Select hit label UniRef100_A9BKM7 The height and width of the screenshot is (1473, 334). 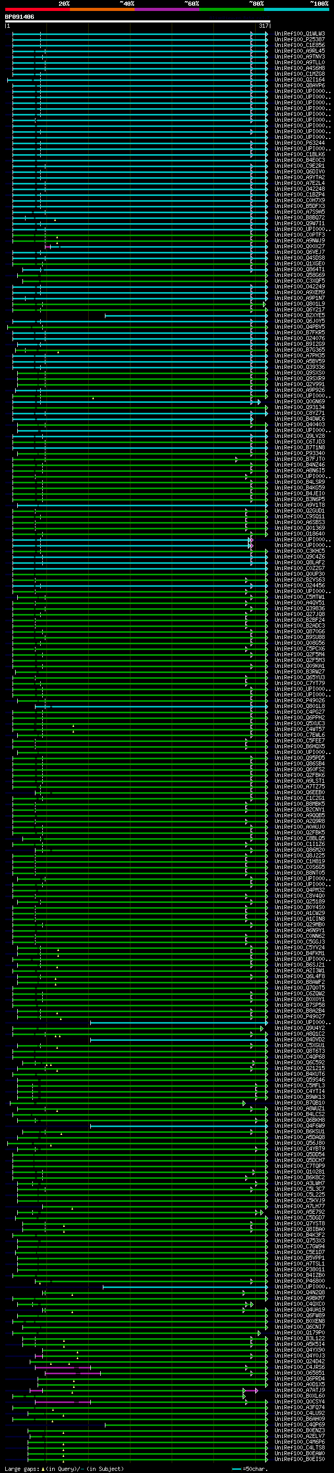point(300,1297)
